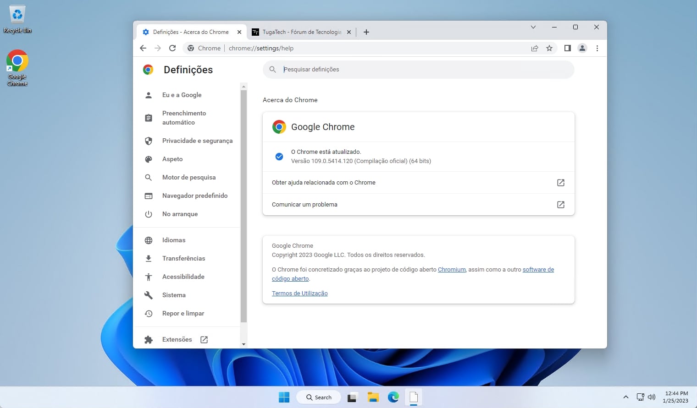697x408 pixels.
Task: Open Comunicar um problema
Action: click(418, 204)
